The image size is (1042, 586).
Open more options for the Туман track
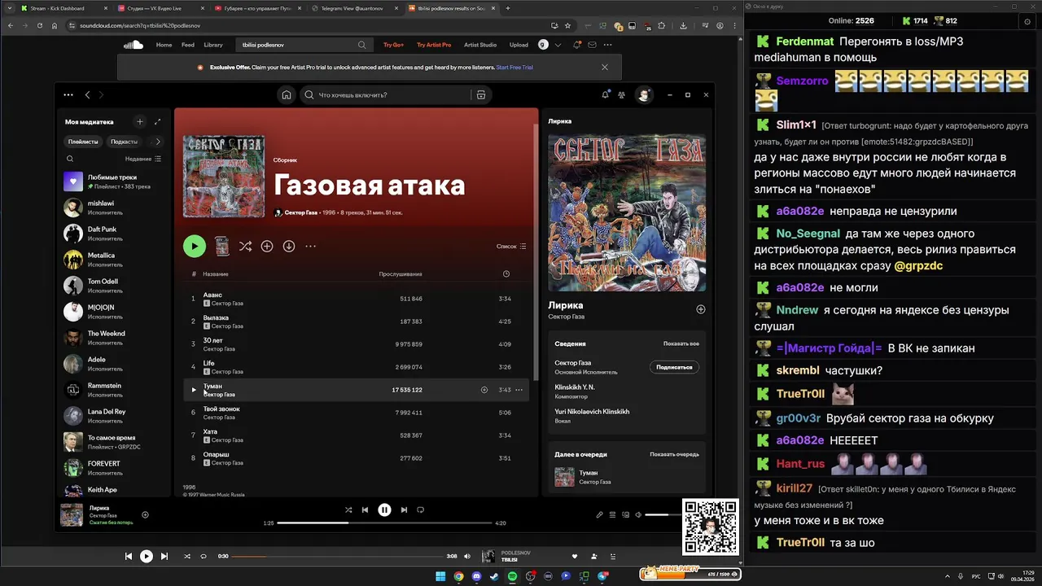(519, 390)
